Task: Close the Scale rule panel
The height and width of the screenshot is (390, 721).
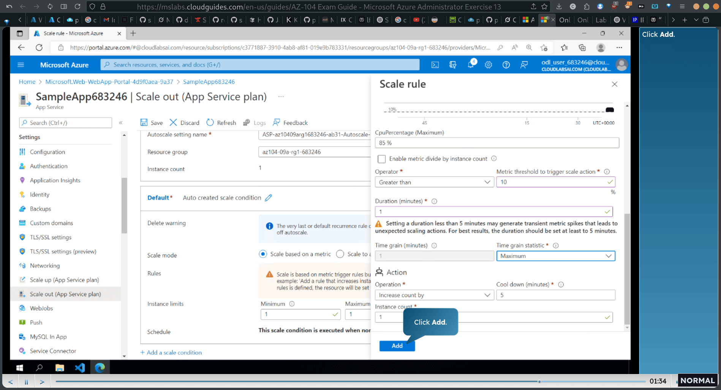Action: tap(614, 84)
